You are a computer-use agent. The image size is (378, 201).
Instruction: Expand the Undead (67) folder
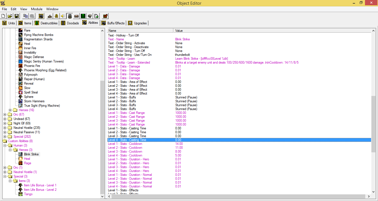[x=5, y=119]
